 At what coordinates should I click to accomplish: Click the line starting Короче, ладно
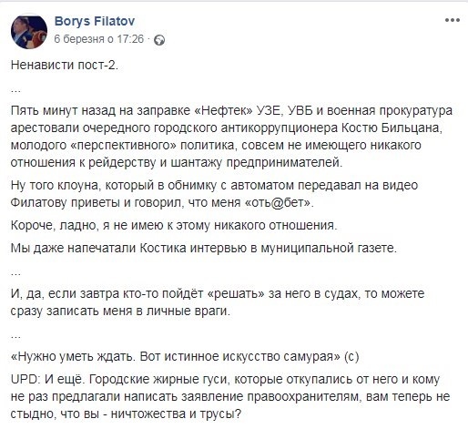click(x=174, y=226)
